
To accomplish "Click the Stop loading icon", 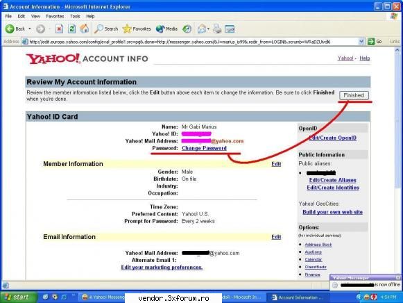I will click(59, 28).
